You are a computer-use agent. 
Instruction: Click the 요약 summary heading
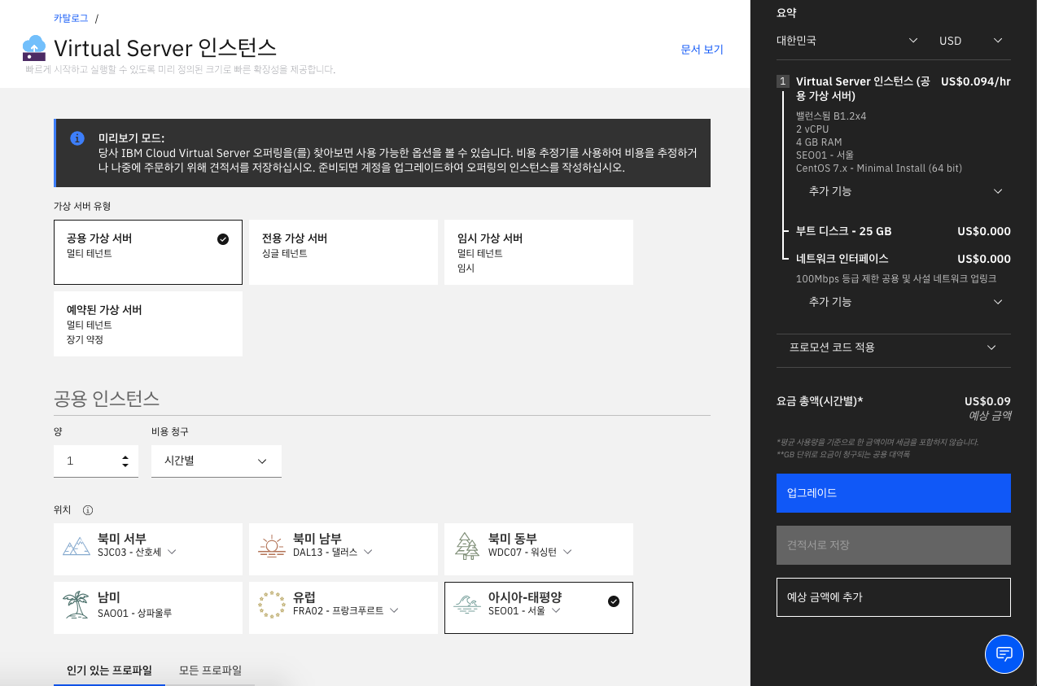[786, 13]
